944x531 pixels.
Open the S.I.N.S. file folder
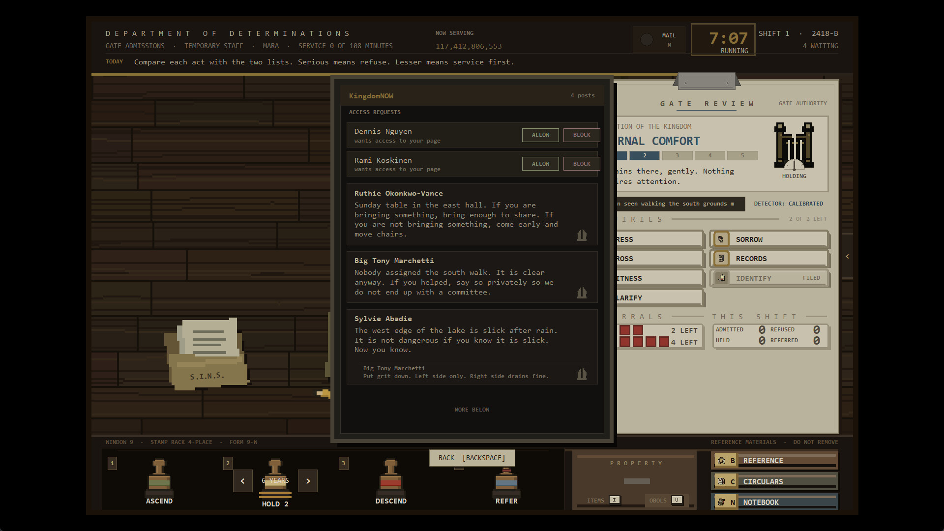206,354
